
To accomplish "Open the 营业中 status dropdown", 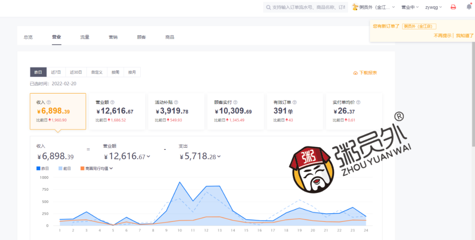I will coord(410,7).
